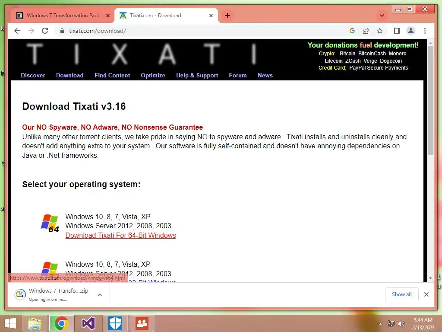Go back to the previous page
442x332 pixels.
[x=17, y=31]
